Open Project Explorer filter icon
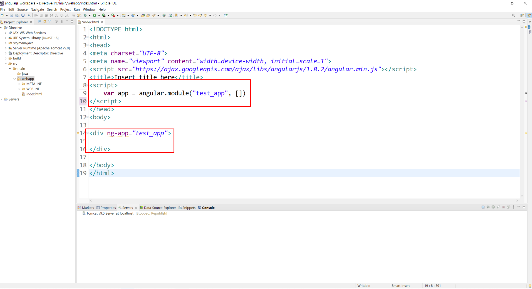Screen dimensions: 532x289 click(50, 21)
